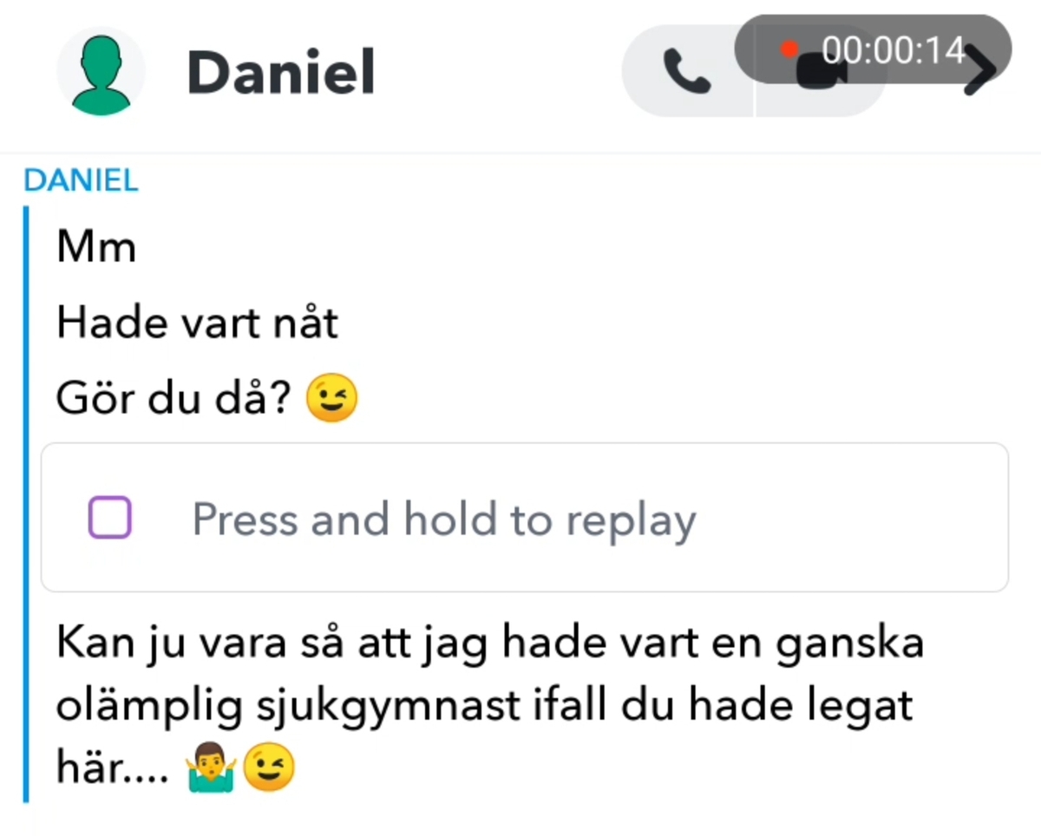Select the long message starting 'Kan ju vara'

(x=490, y=705)
